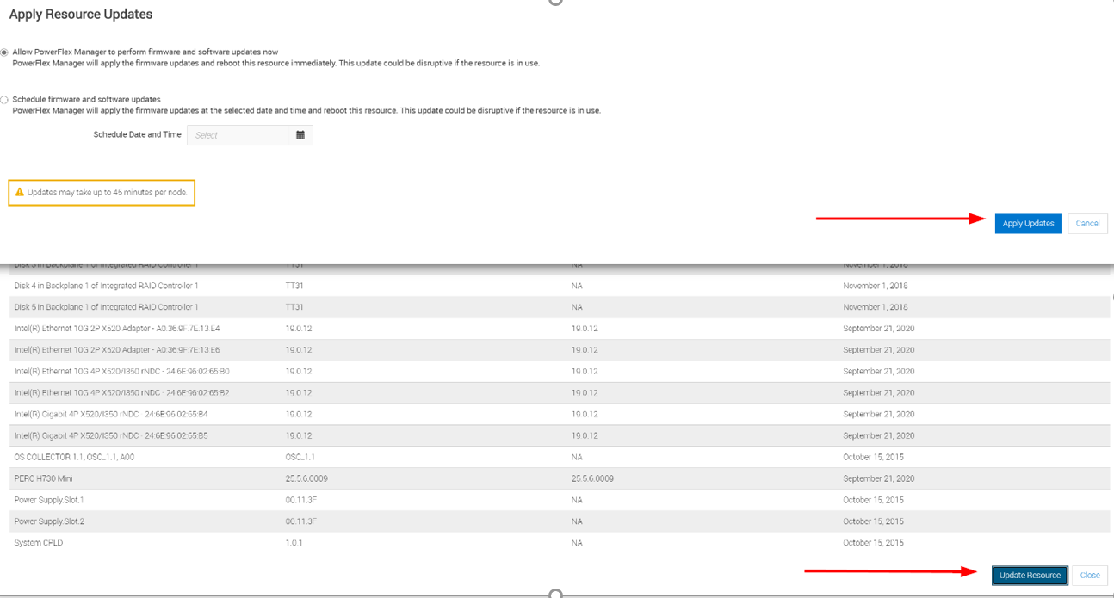Screen dimensions: 1114x598
Task: Click the Apply Resource Updates heading
Action: (x=80, y=14)
